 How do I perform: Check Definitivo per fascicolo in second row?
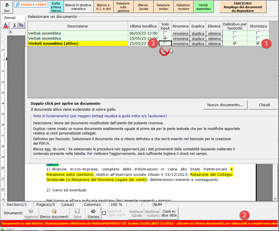(x=235, y=38)
